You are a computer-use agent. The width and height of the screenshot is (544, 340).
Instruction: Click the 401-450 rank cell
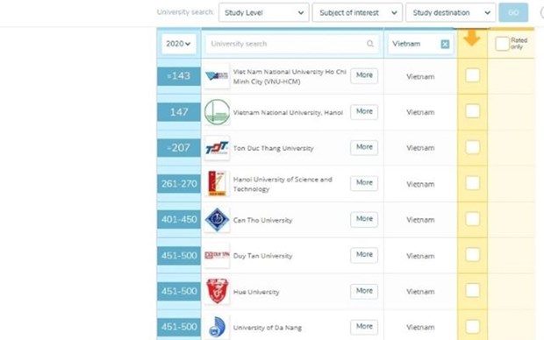[179, 219]
